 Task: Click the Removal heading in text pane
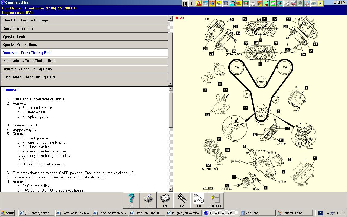click(11, 90)
